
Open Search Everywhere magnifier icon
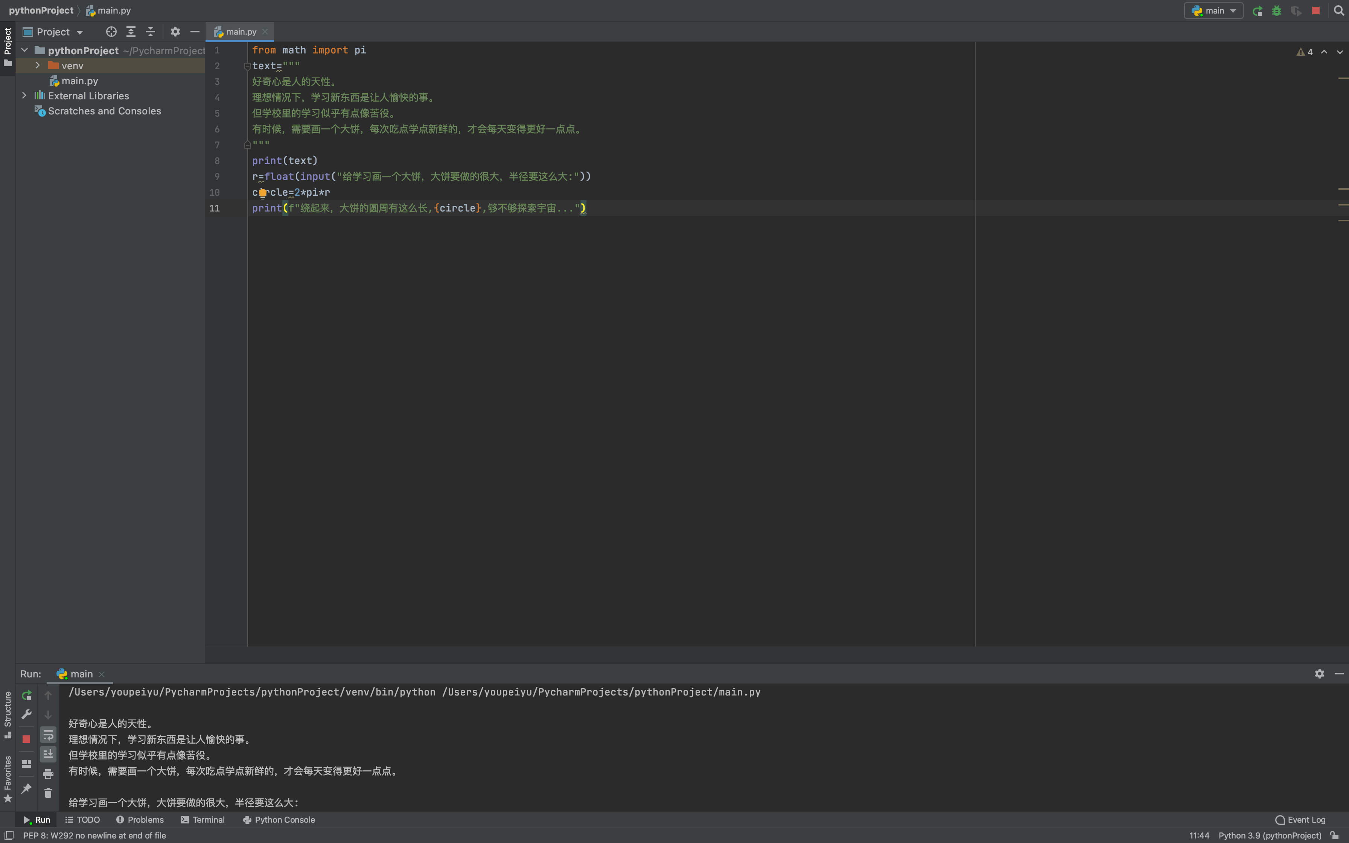point(1338,11)
